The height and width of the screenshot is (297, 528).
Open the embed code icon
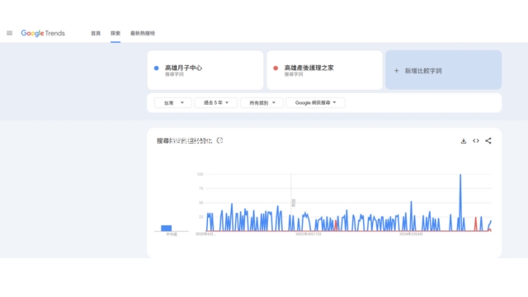point(476,141)
